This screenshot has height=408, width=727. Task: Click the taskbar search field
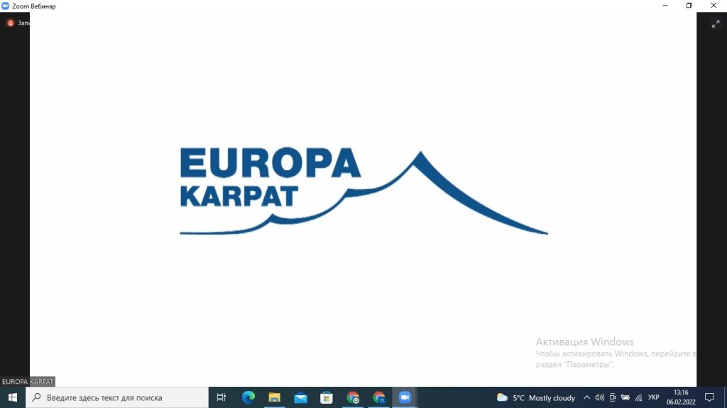[x=117, y=397]
